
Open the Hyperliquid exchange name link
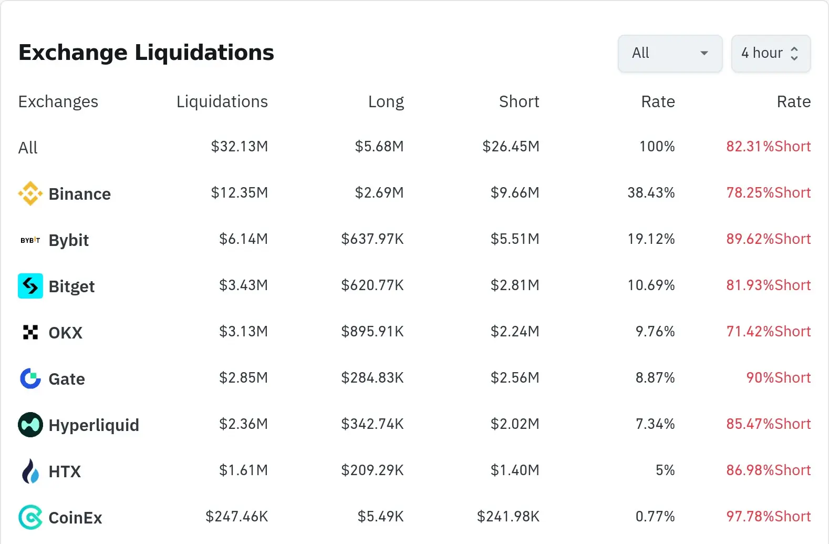[x=94, y=425]
